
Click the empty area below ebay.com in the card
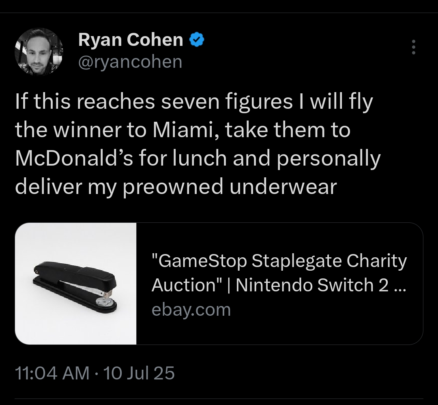pos(279,331)
